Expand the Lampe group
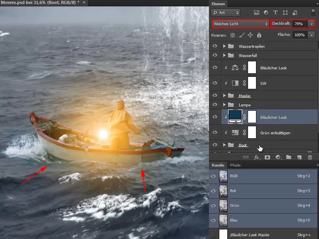319x239 pixels. (224, 105)
